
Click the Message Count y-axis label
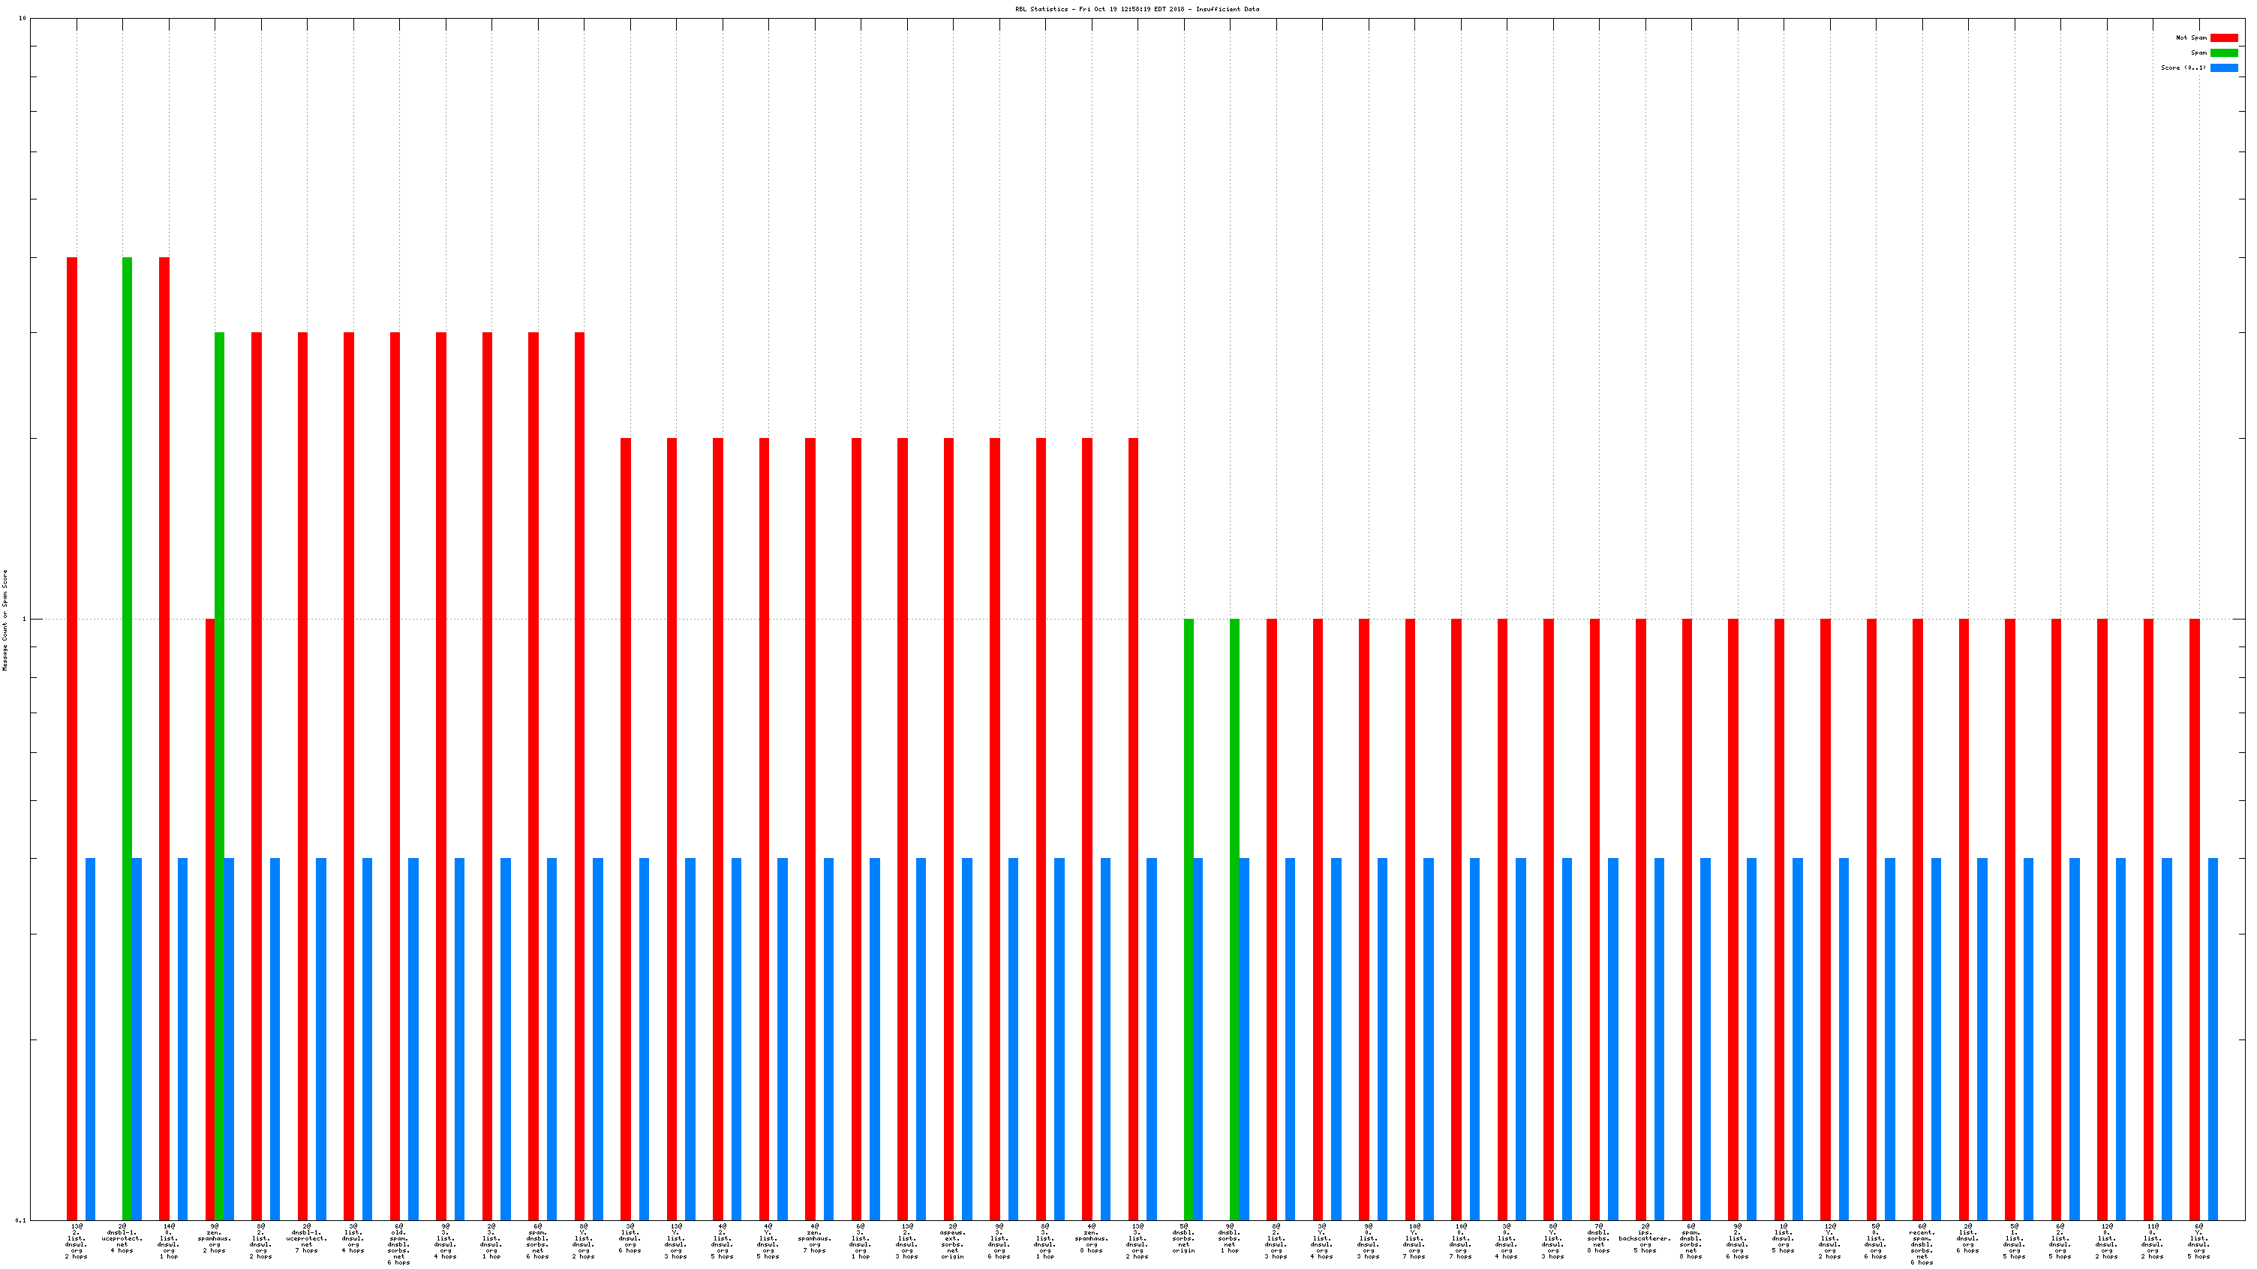tap(5, 619)
